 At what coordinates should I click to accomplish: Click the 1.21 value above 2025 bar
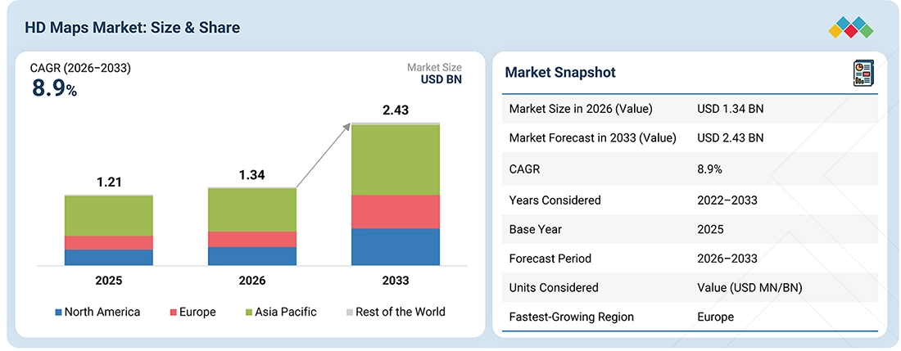pyautogui.click(x=108, y=183)
